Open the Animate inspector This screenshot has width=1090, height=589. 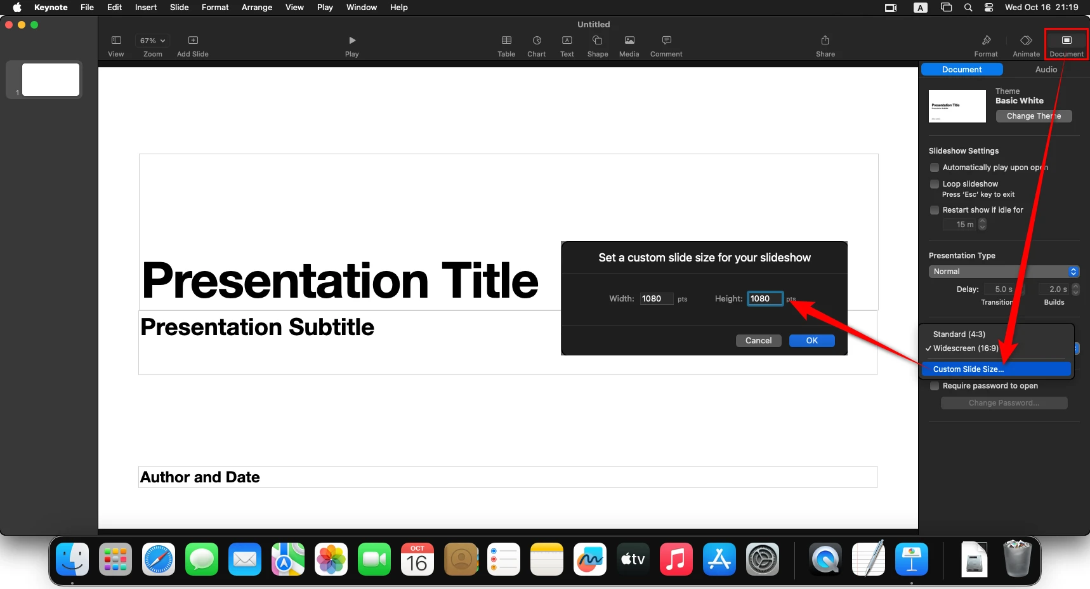point(1026,46)
